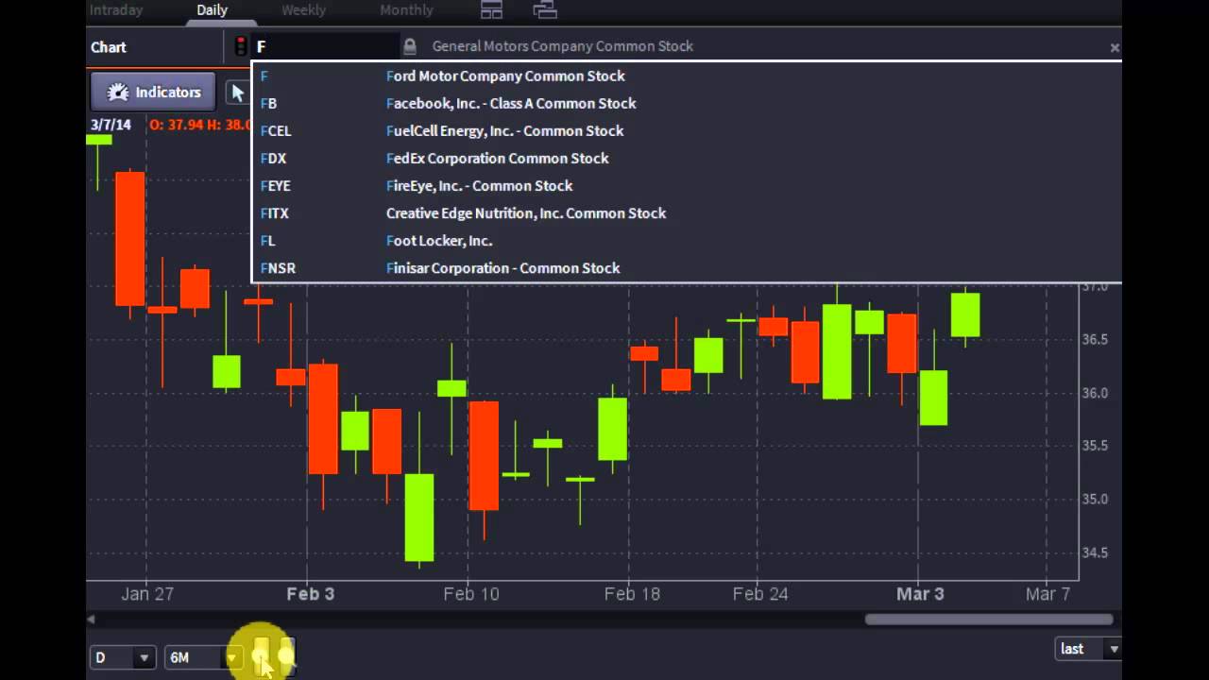Click the traffic light link icon
The width and height of the screenshot is (1209, 680).
[241, 46]
